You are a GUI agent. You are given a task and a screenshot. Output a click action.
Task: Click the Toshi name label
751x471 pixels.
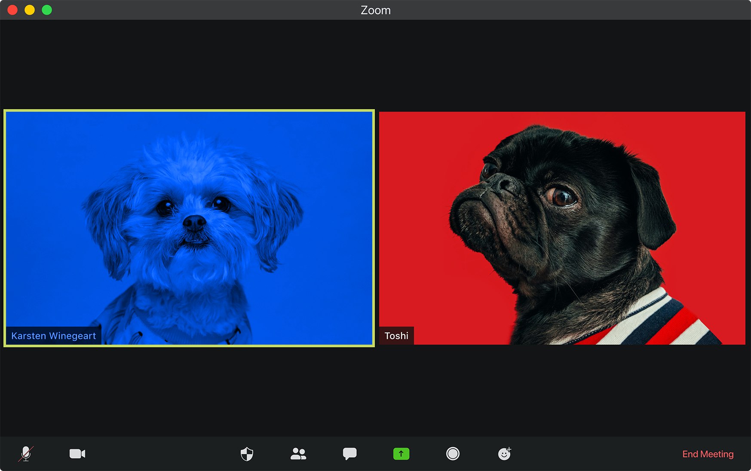(396, 336)
